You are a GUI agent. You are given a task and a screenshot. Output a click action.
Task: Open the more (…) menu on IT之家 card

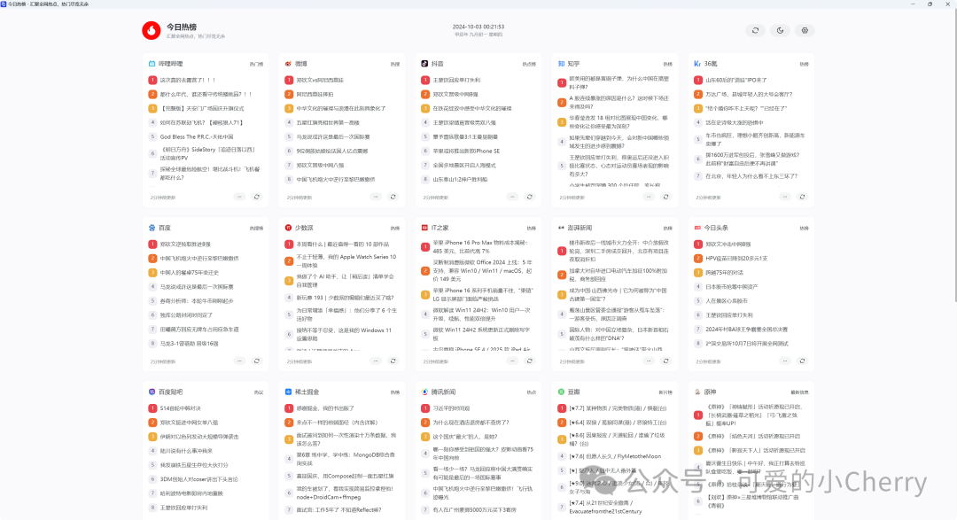512,361
